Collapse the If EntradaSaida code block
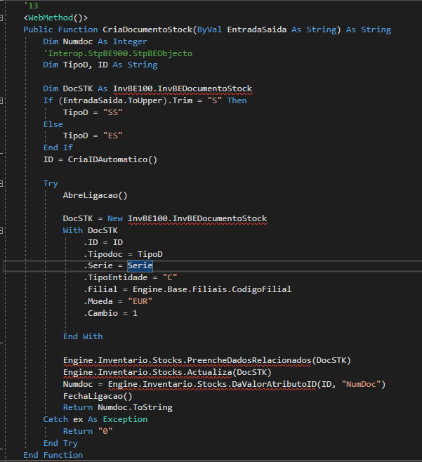Image resolution: width=422 pixels, height=462 pixels. pyautogui.click(x=3, y=100)
